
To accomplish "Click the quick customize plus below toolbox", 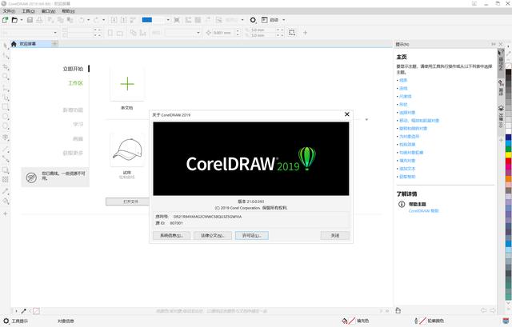I will 6,213.
